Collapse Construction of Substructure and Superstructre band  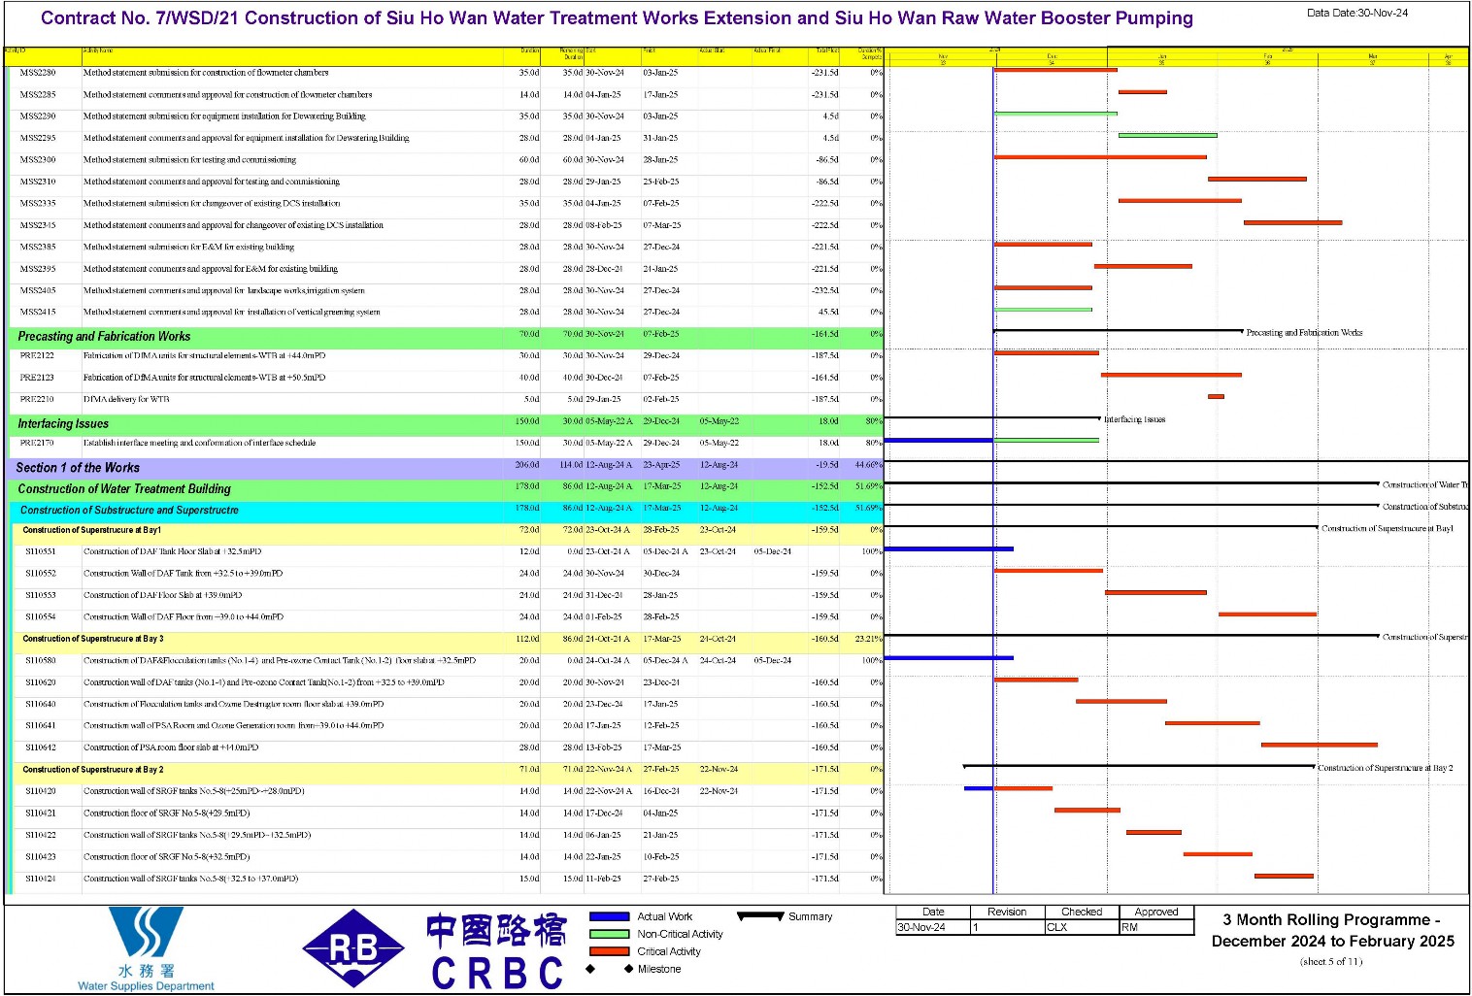pyautogui.click(x=447, y=511)
